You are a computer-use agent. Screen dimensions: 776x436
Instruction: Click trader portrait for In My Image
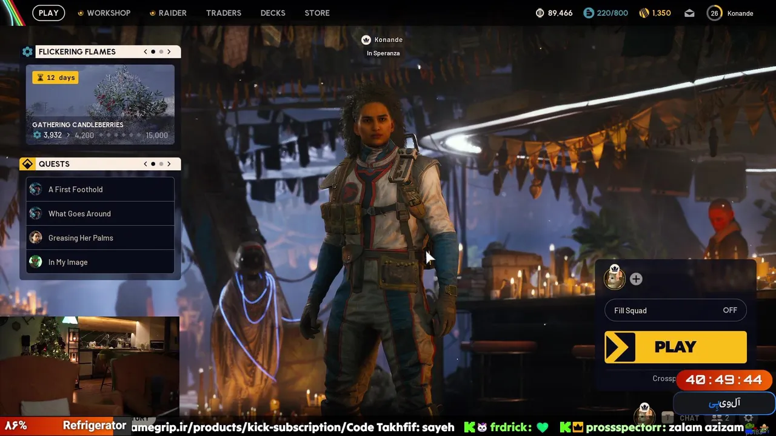tap(36, 262)
